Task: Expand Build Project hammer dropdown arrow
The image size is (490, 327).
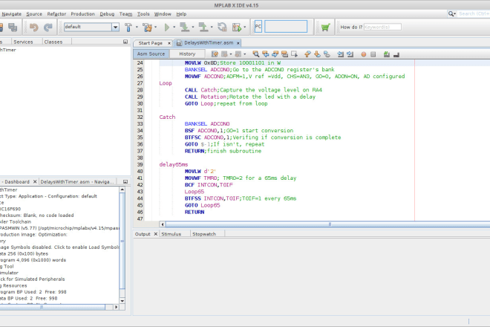Action: click(137, 27)
